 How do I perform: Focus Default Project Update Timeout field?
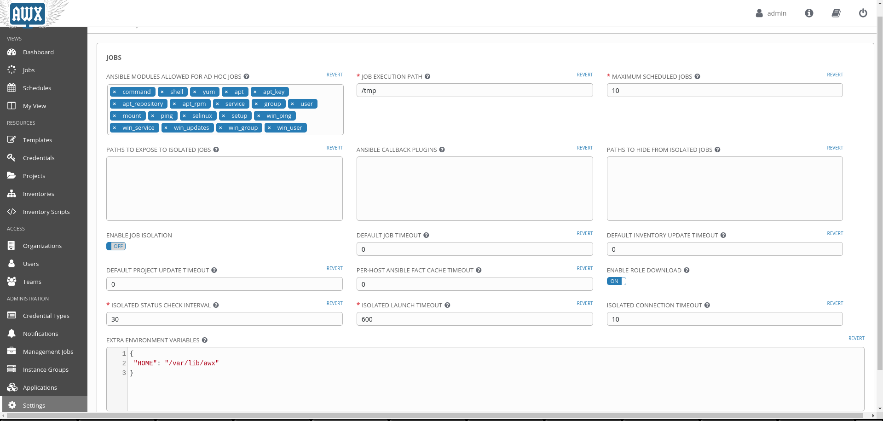[x=225, y=284]
